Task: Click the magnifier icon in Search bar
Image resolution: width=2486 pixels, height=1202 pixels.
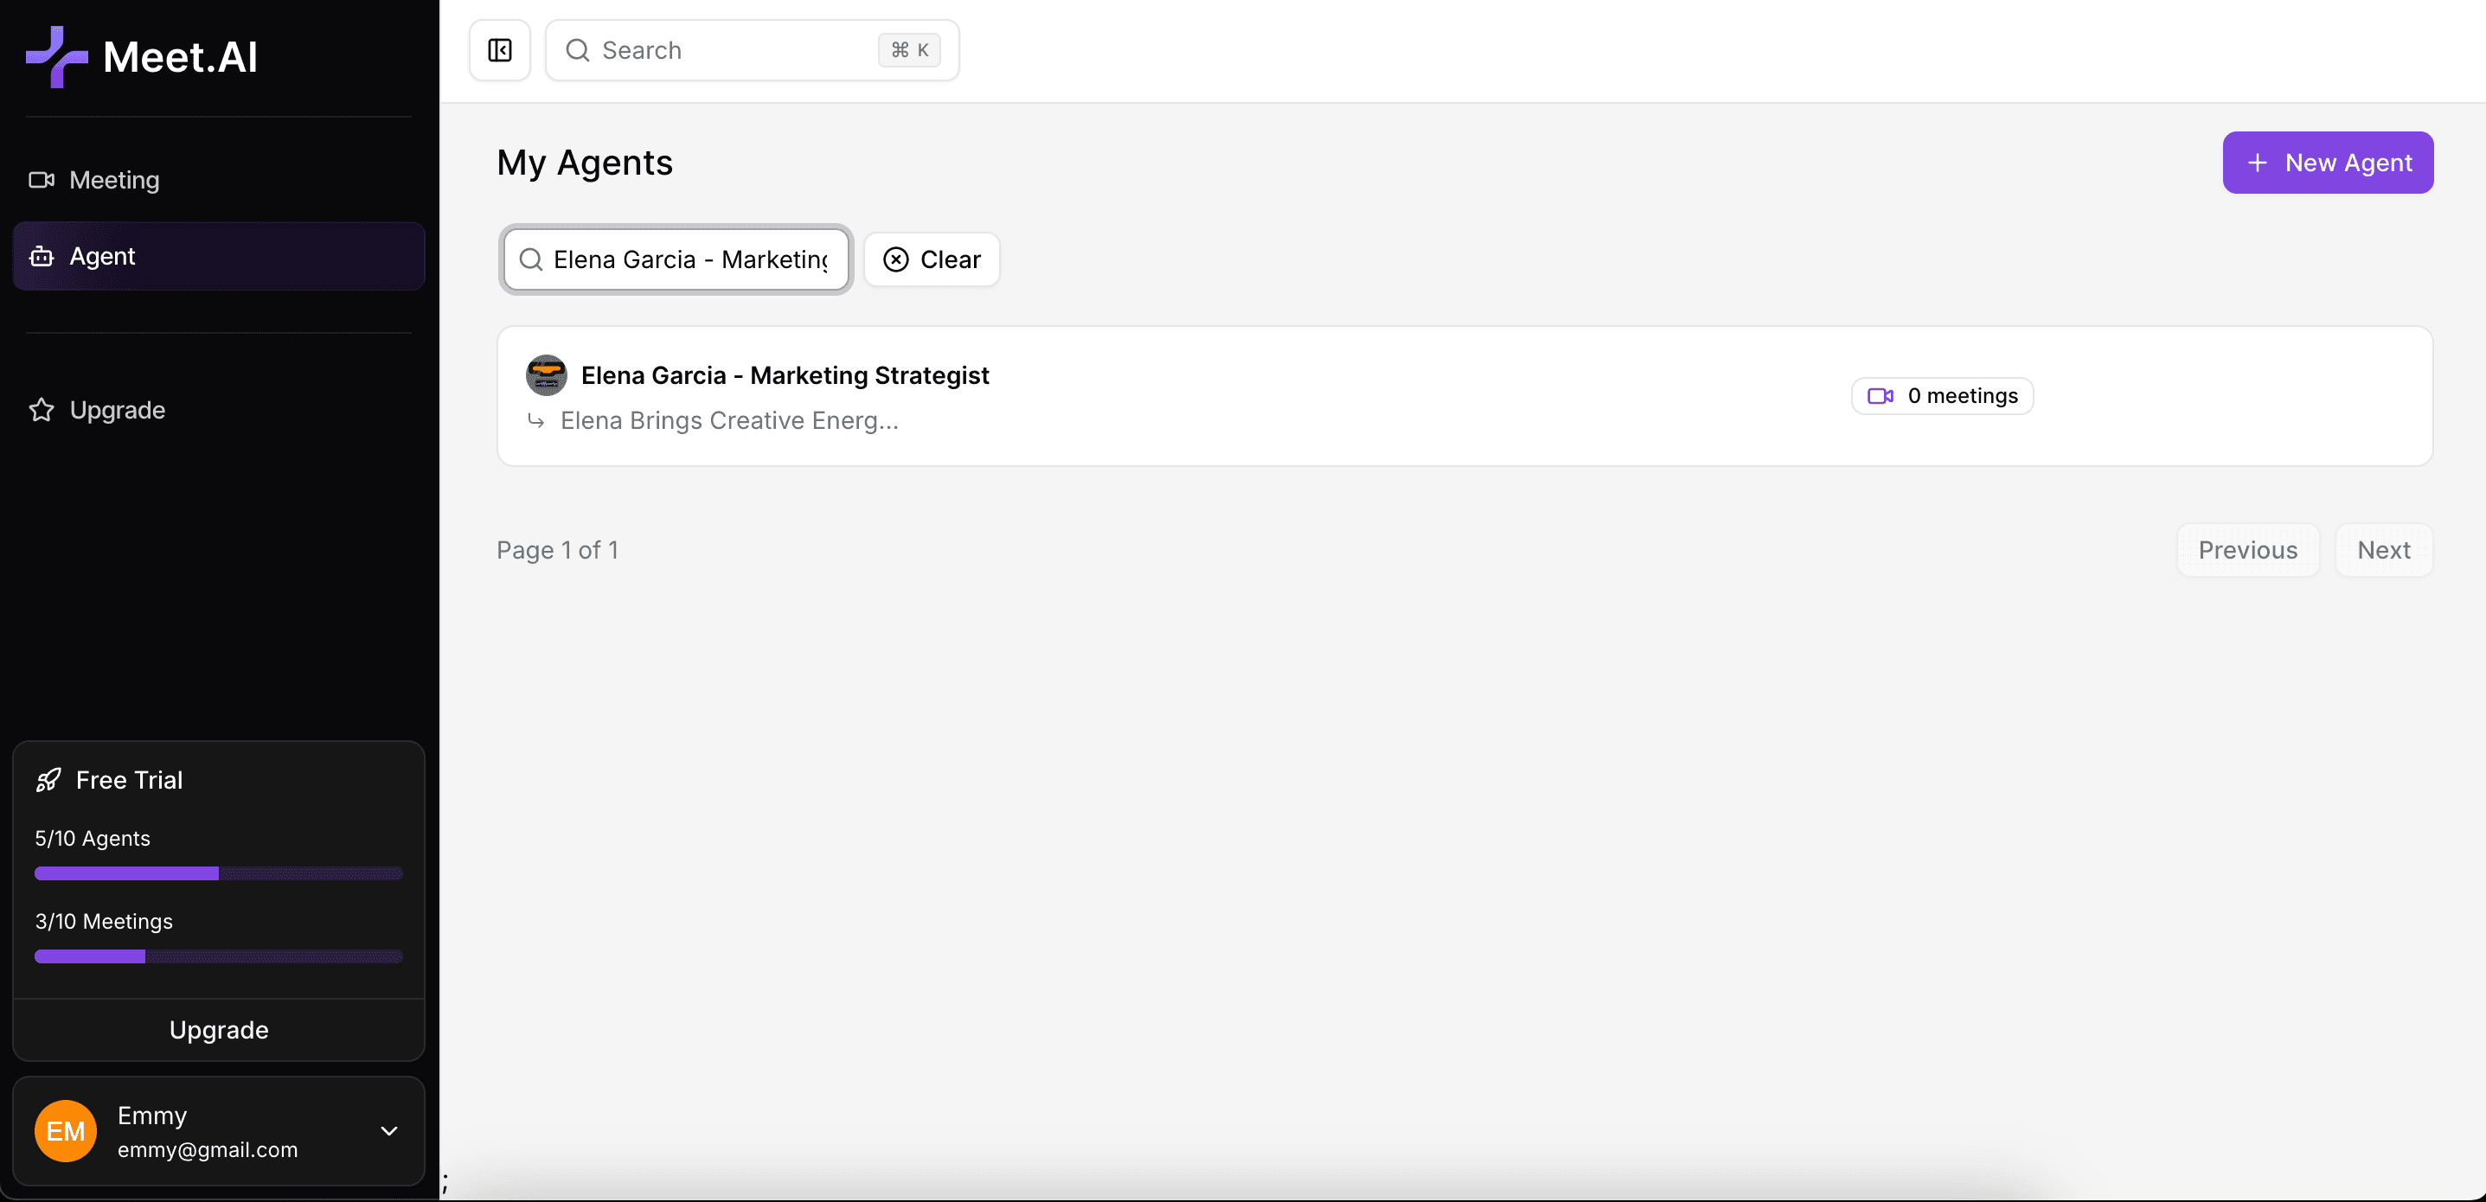Action: 577,50
